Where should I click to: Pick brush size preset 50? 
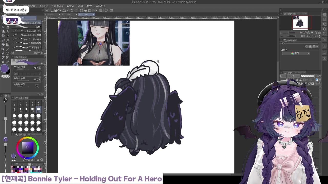tap(38, 116)
